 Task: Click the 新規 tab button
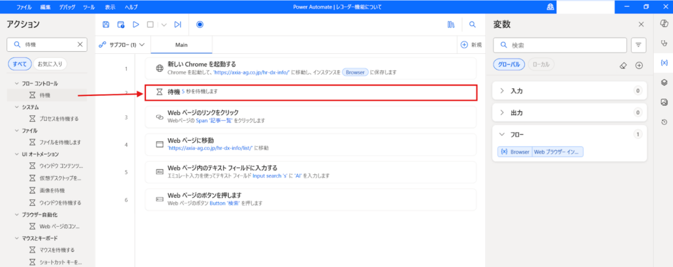[x=471, y=45]
